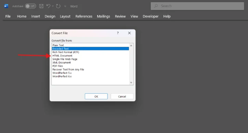The height and width of the screenshot is (133, 248).
Task: Open the Help tab
Action: [x=167, y=16]
